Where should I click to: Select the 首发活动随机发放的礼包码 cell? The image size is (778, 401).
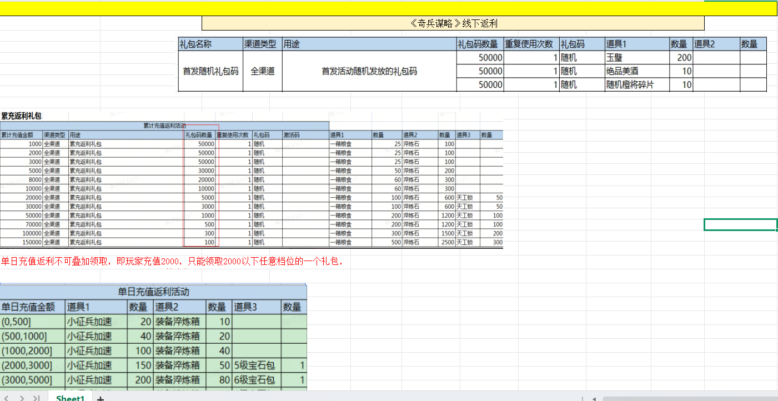[x=369, y=71]
